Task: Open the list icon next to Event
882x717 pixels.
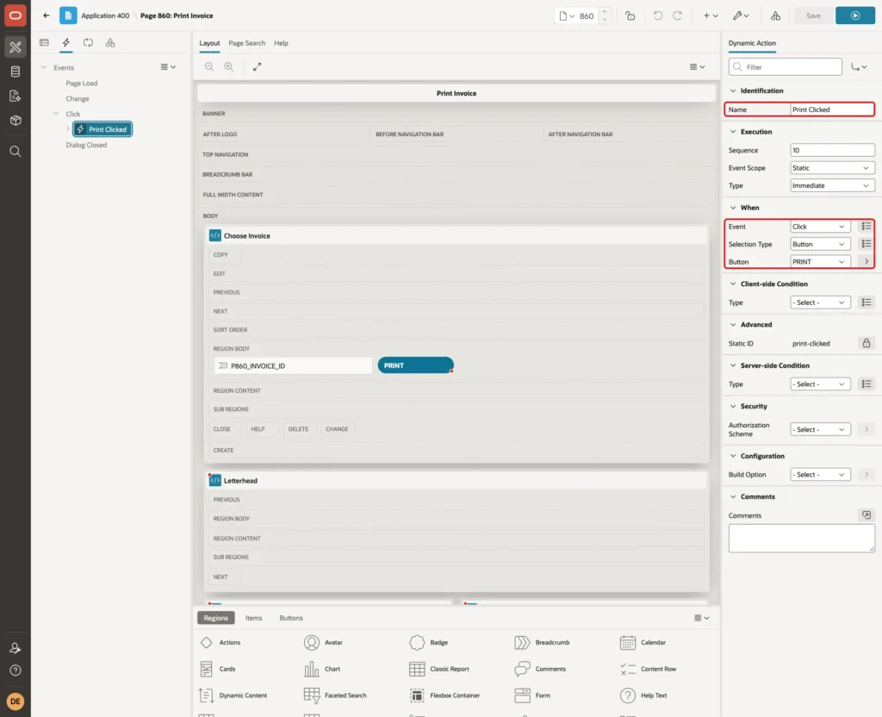Action: [x=866, y=227]
